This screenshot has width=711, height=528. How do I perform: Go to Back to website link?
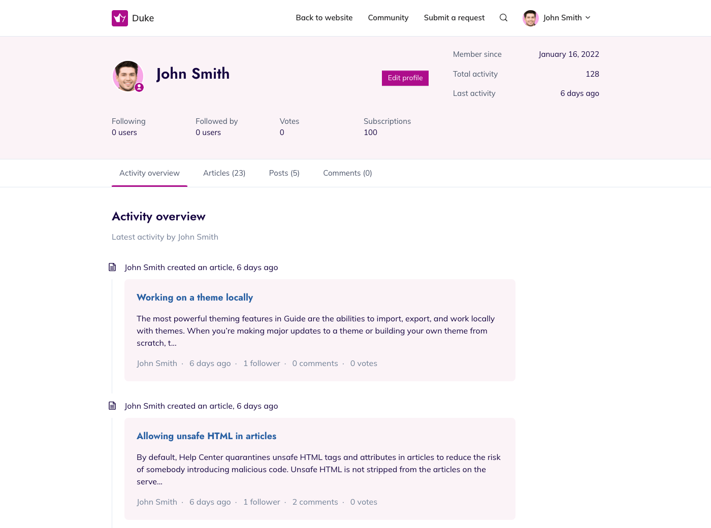(324, 18)
